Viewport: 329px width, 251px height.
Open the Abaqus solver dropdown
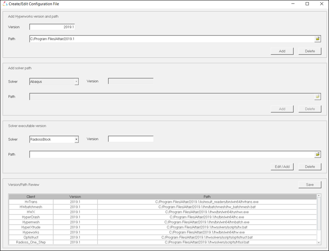point(76,81)
